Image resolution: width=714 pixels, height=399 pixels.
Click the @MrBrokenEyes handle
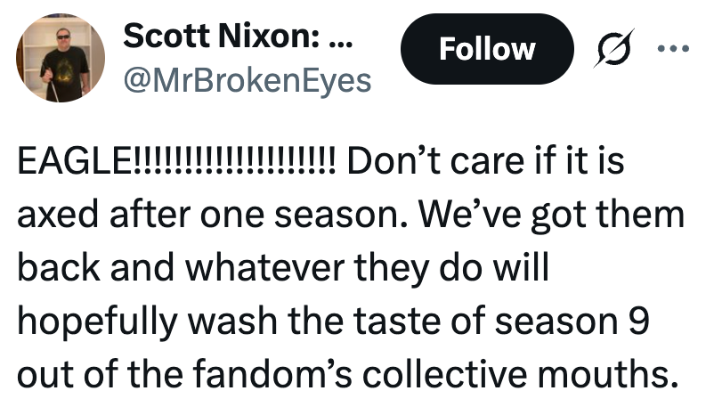[x=247, y=80]
